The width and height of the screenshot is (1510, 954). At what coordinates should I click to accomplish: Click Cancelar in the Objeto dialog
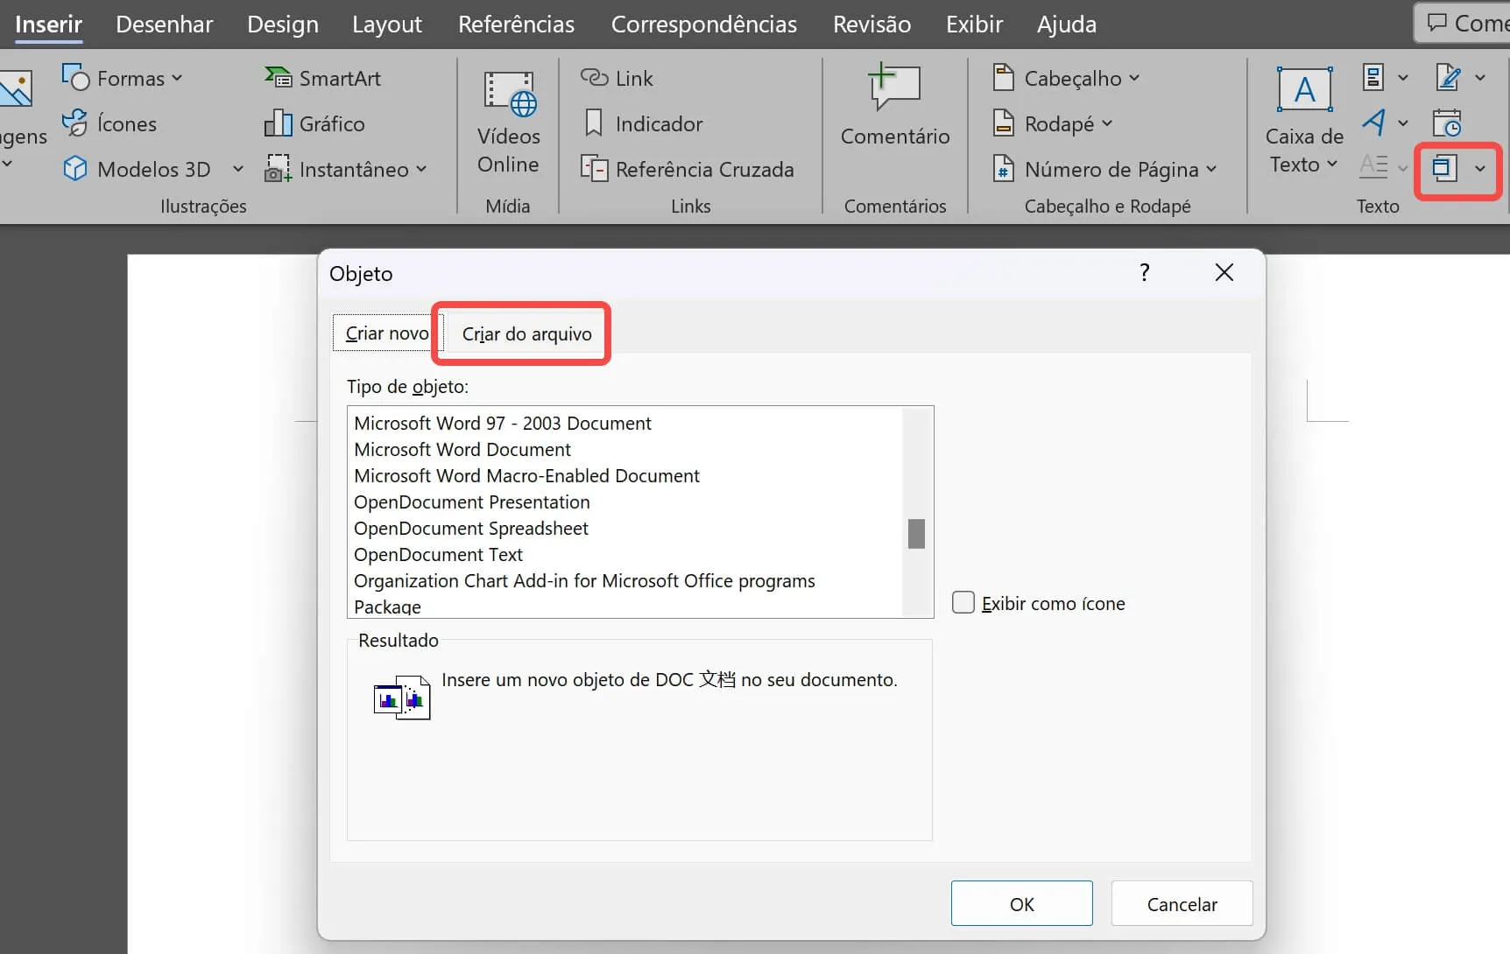tap(1182, 903)
